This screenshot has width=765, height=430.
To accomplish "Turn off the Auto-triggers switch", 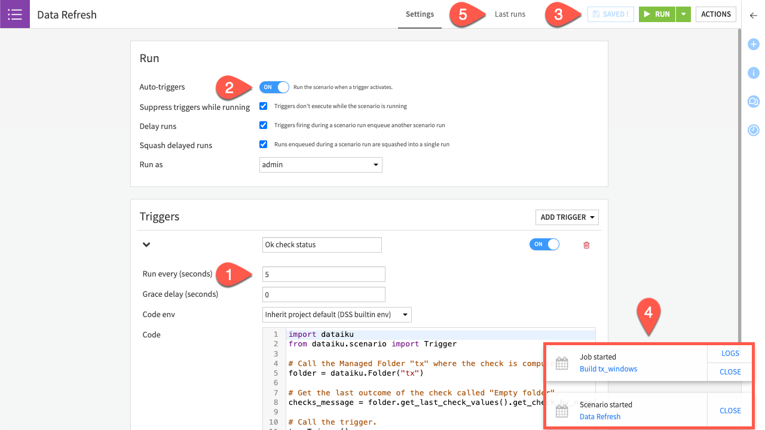I will point(274,87).
